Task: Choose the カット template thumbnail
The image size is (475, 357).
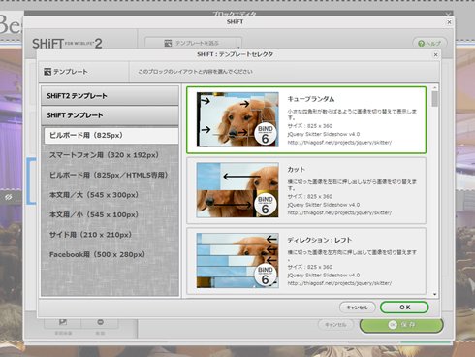Action: point(237,190)
